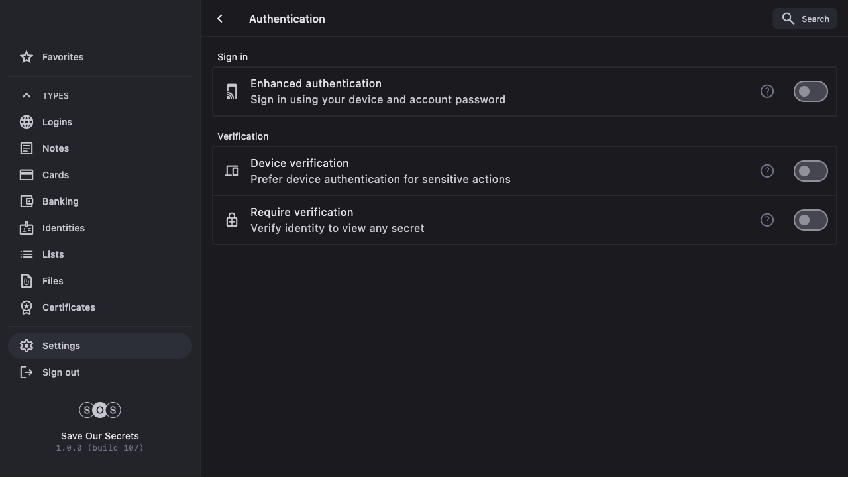Show help for Device verification
This screenshot has width=848, height=477.
click(x=767, y=171)
